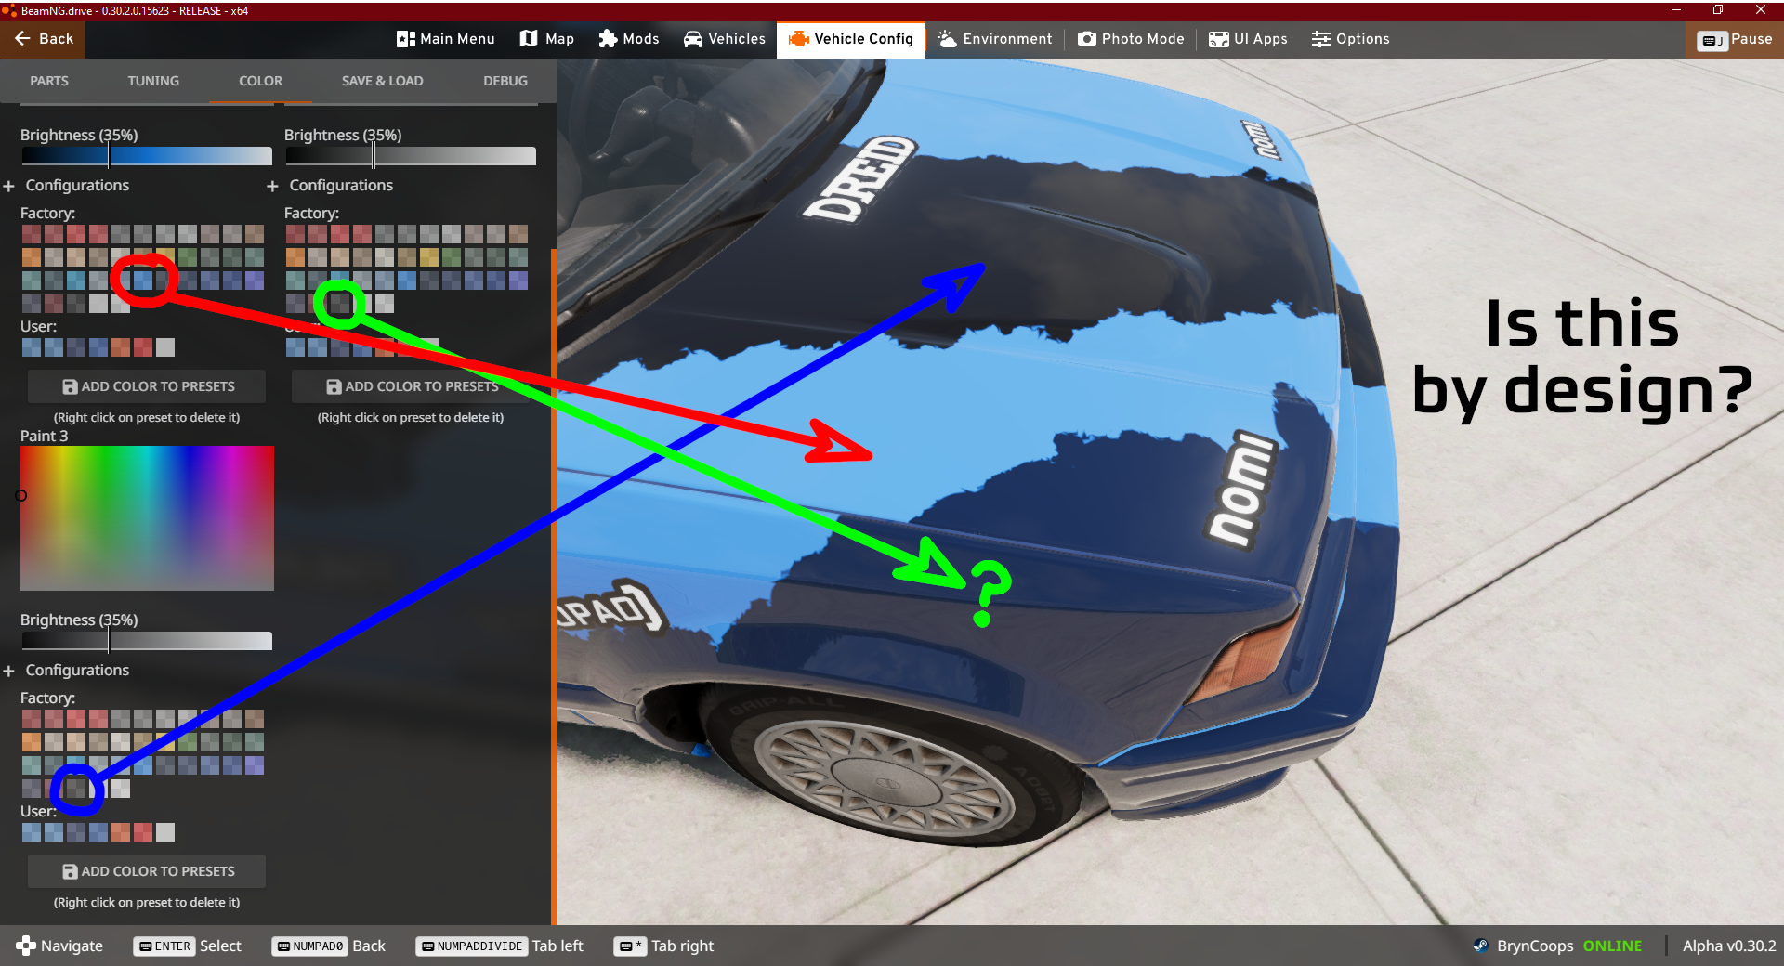Pick the yellow Factory swatch in second paint column

click(x=429, y=257)
